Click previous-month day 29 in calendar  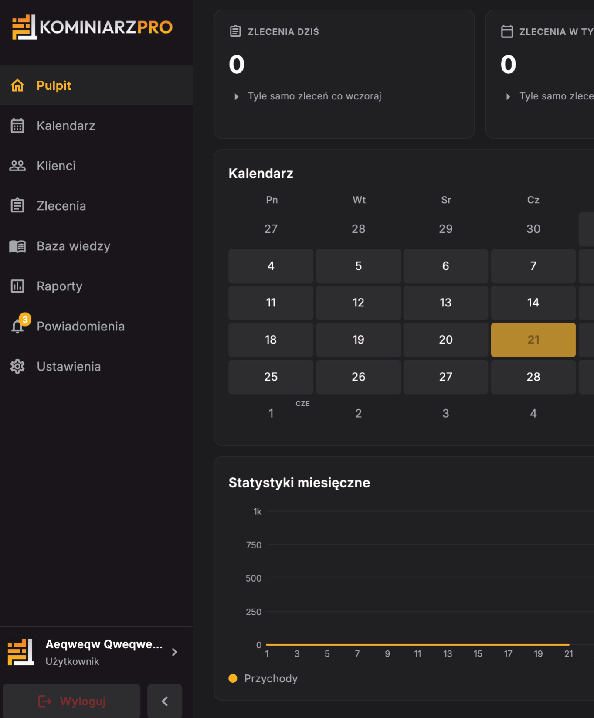[446, 229]
